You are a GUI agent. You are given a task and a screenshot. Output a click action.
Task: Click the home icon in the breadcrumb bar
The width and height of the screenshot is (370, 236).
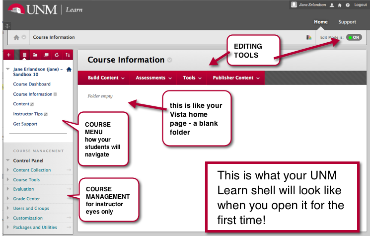coord(16,37)
